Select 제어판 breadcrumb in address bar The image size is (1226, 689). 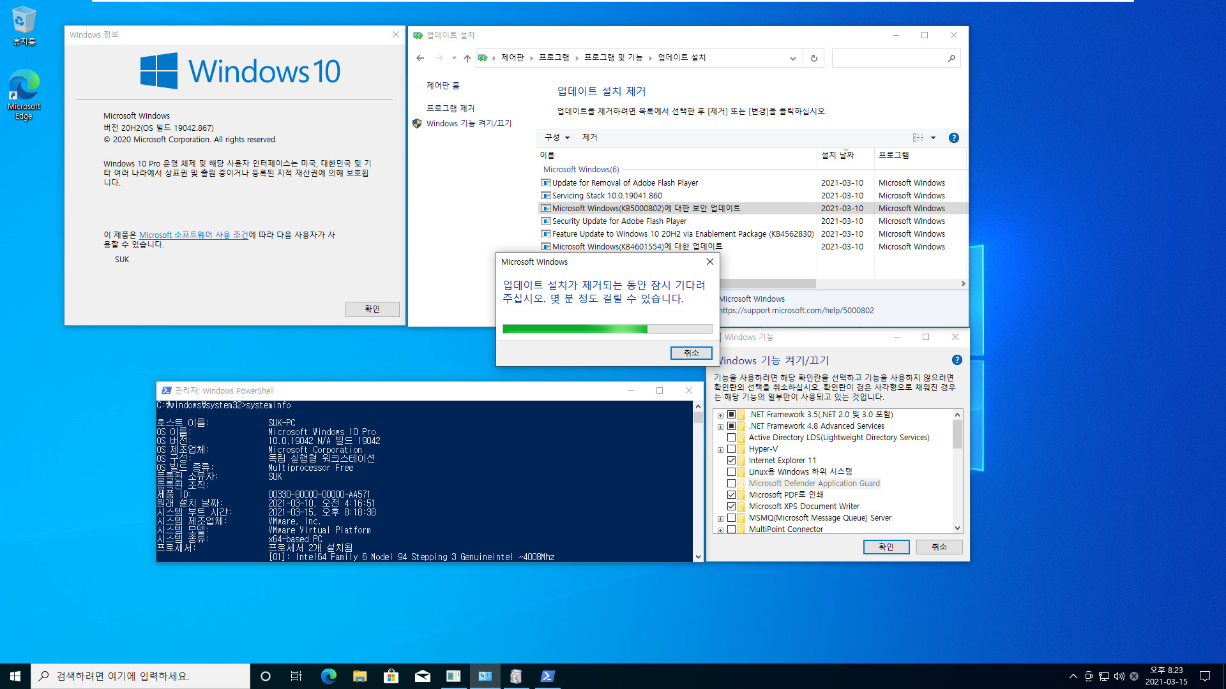(x=512, y=58)
